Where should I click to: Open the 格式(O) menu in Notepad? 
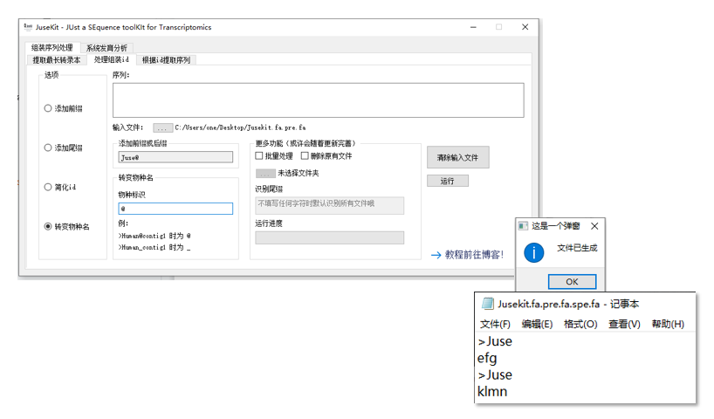580,324
